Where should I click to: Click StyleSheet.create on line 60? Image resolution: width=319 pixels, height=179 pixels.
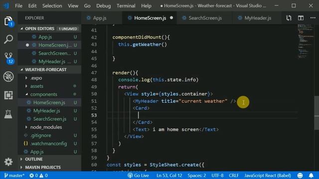click(174, 165)
